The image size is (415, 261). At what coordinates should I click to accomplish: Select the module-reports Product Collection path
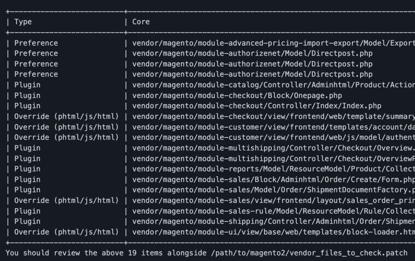pyautogui.click(x=274, y=169)
